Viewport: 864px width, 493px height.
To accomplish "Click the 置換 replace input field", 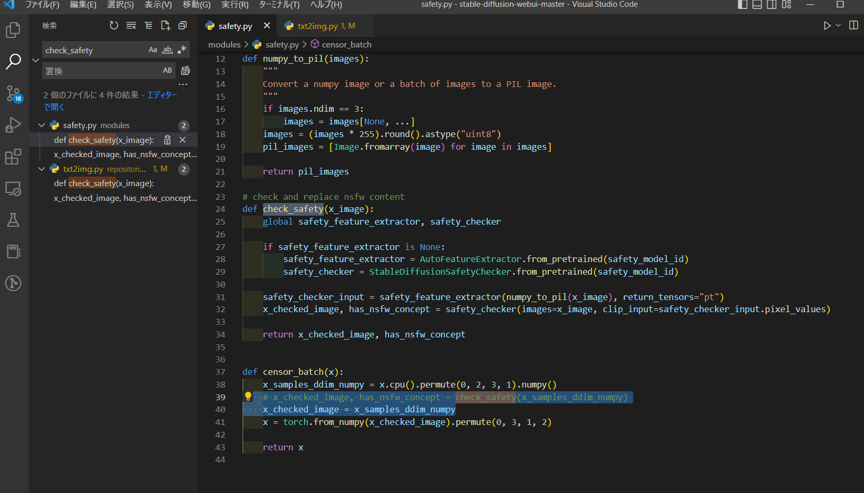I will pyautogui.click(x=100, y=71).
